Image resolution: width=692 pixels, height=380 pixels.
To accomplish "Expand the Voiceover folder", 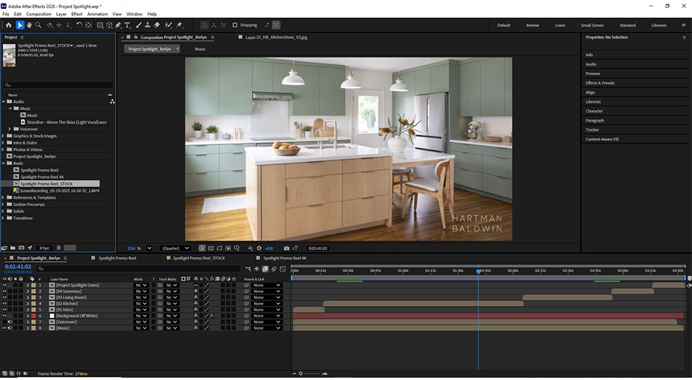I will 10,129.
